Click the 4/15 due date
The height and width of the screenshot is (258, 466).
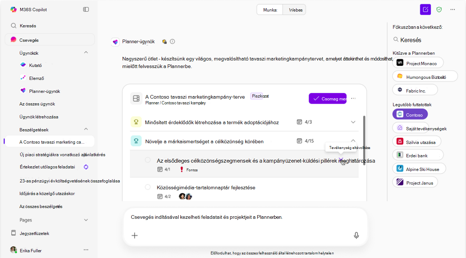tap(309, 141)
